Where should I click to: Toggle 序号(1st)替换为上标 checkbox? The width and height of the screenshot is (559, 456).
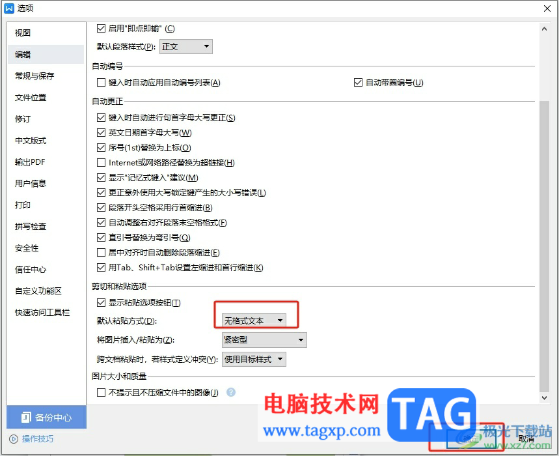tap(102, 147)
